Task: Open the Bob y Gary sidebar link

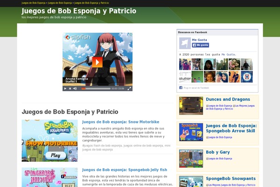Action: click(x=217, y=152)
